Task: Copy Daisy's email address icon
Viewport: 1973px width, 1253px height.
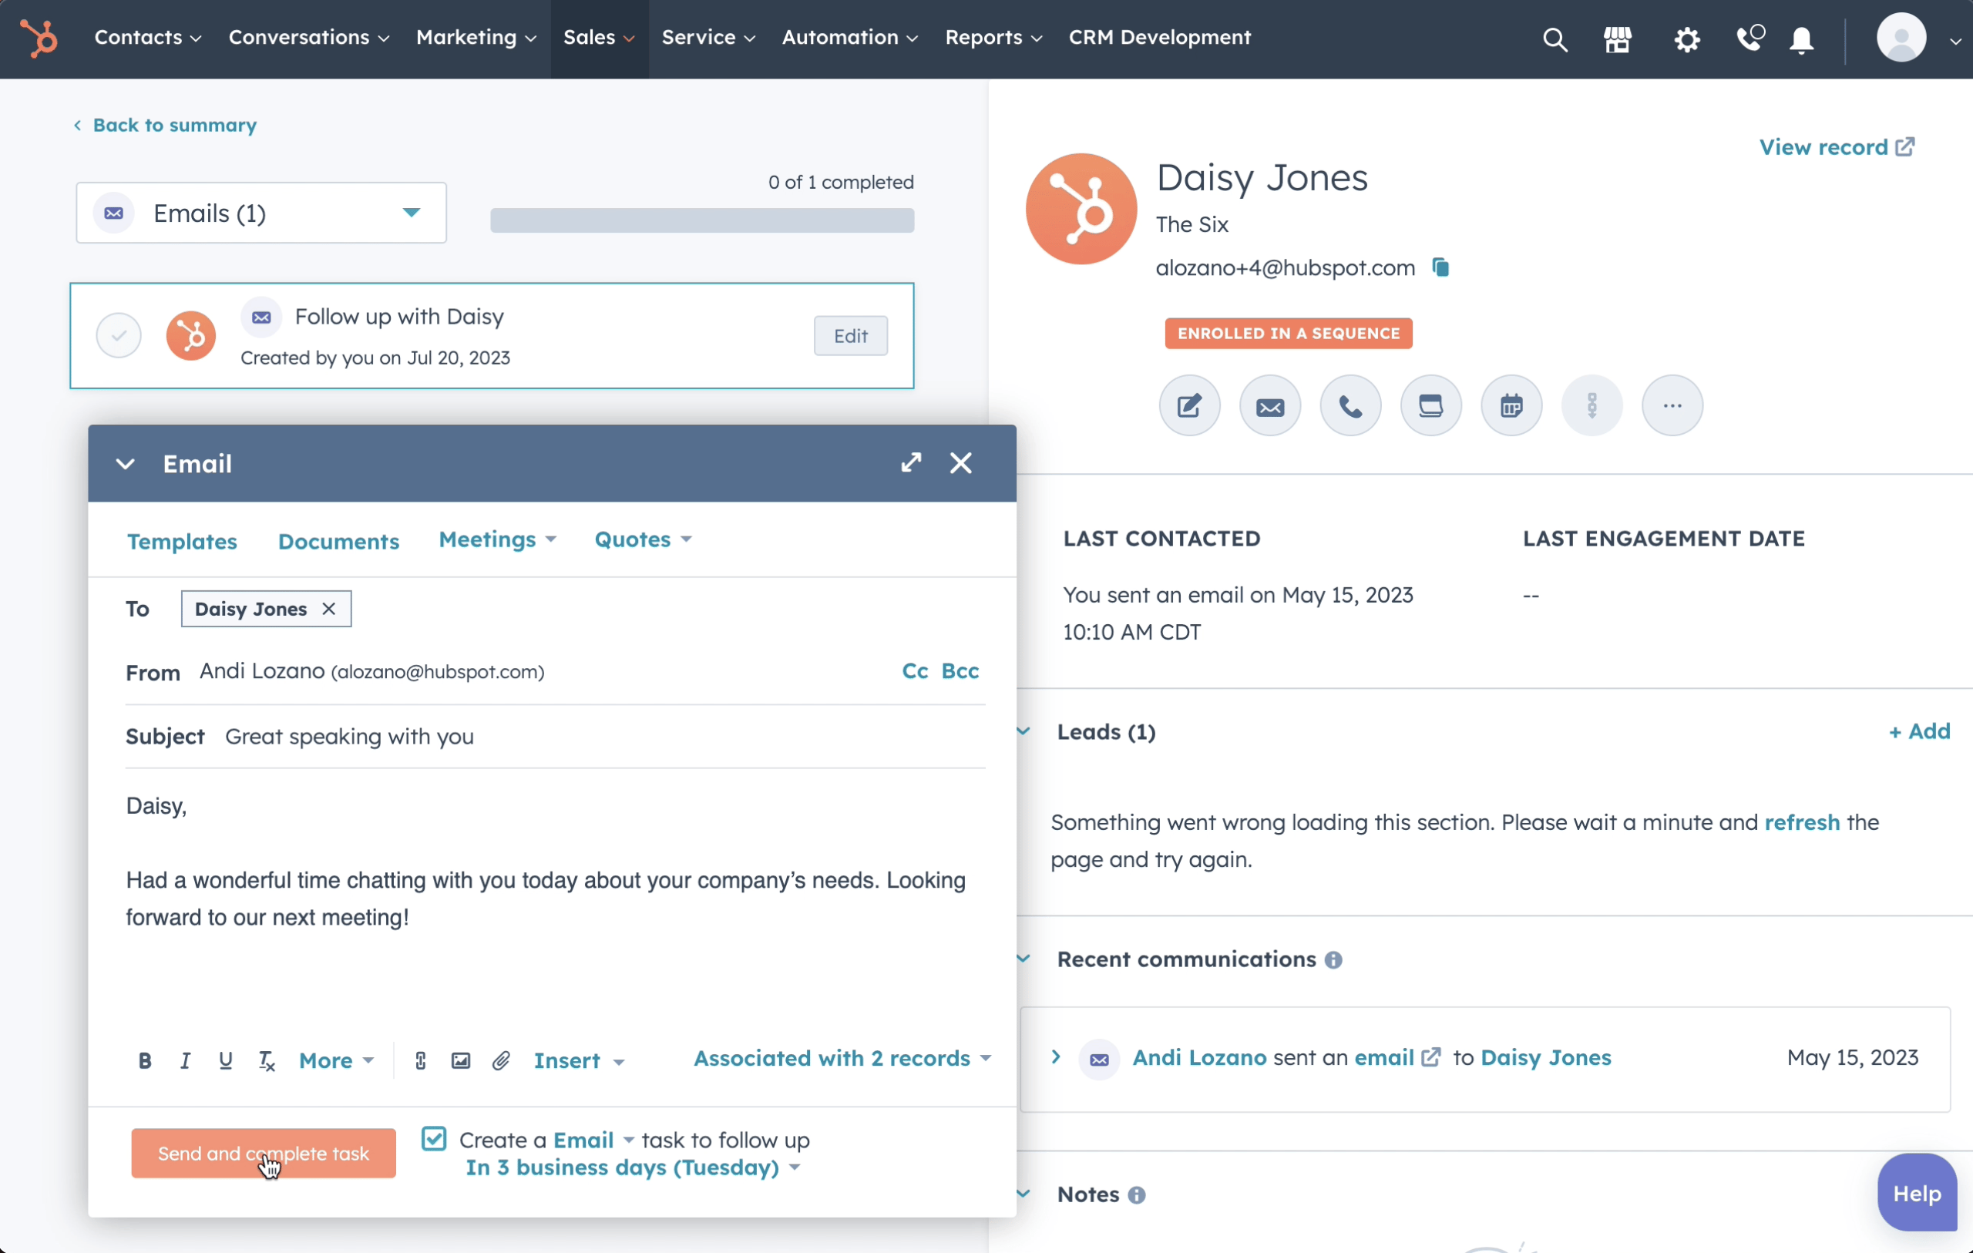Action: (1440, 267)
